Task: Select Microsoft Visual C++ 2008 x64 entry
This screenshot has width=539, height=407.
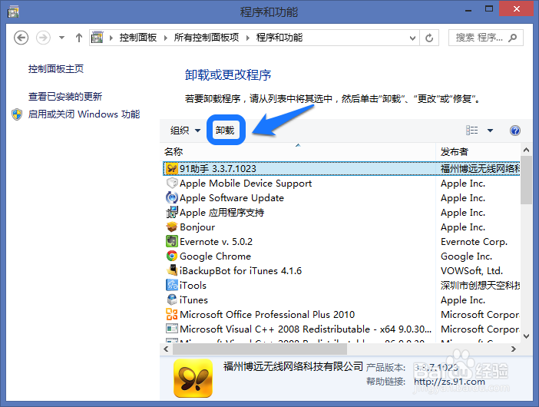Action: tap(342, 329)
